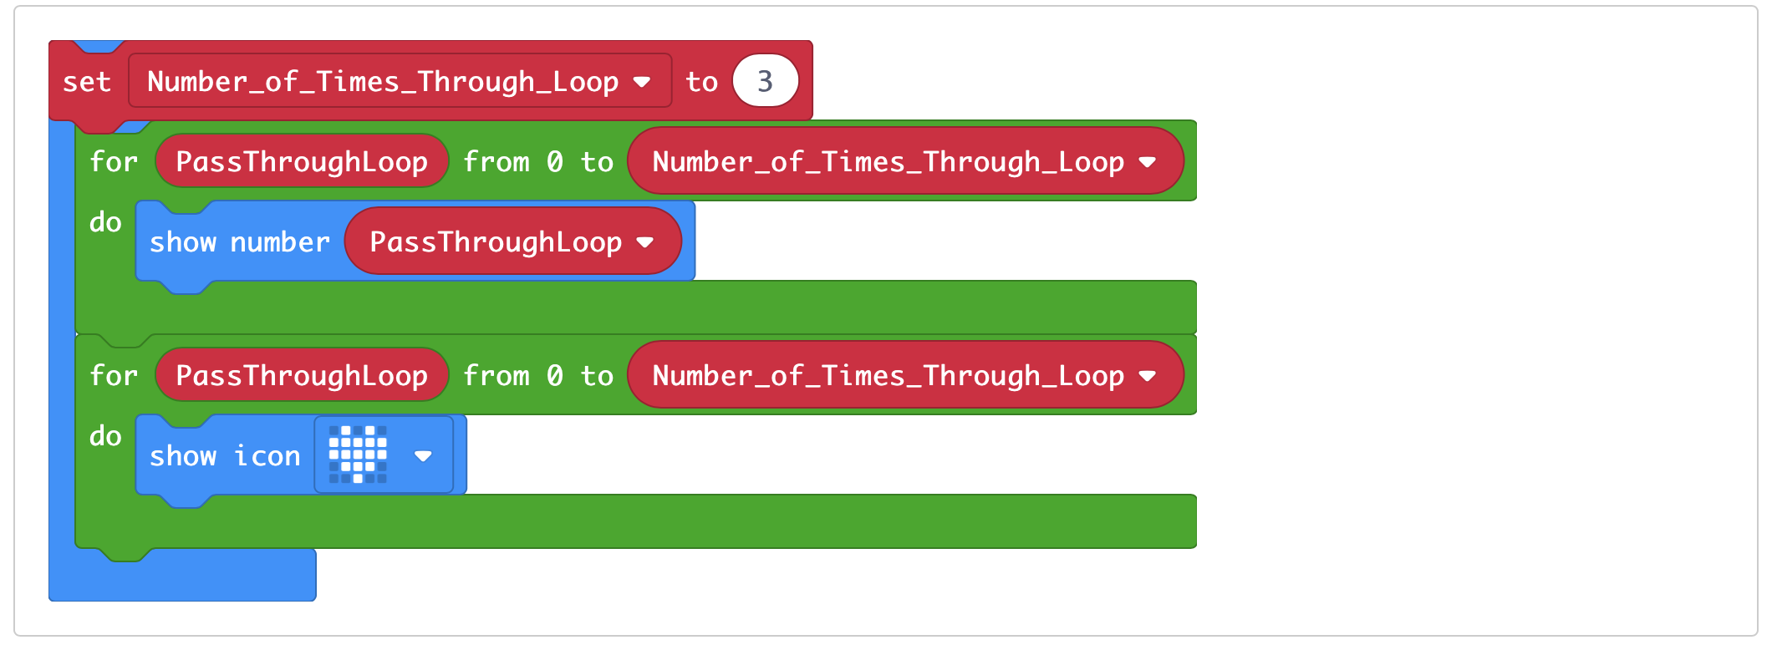Click the heart icon in show icon block
Viewport: 1777px width, 645px height.
(x=359, y=455)
